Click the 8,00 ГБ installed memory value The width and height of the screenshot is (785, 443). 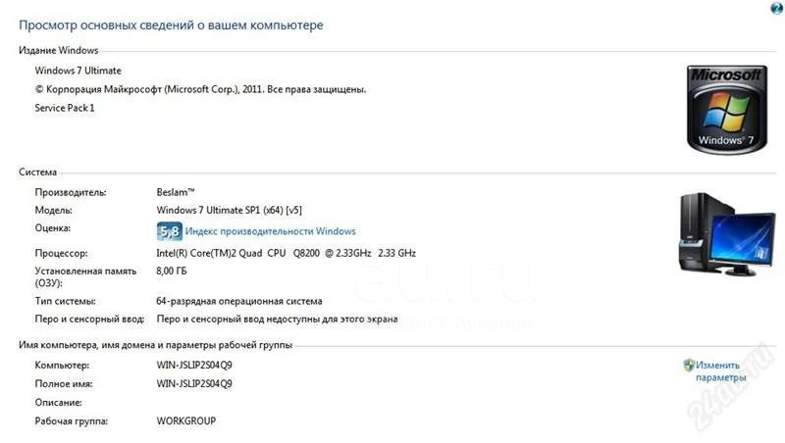point(171,271)
